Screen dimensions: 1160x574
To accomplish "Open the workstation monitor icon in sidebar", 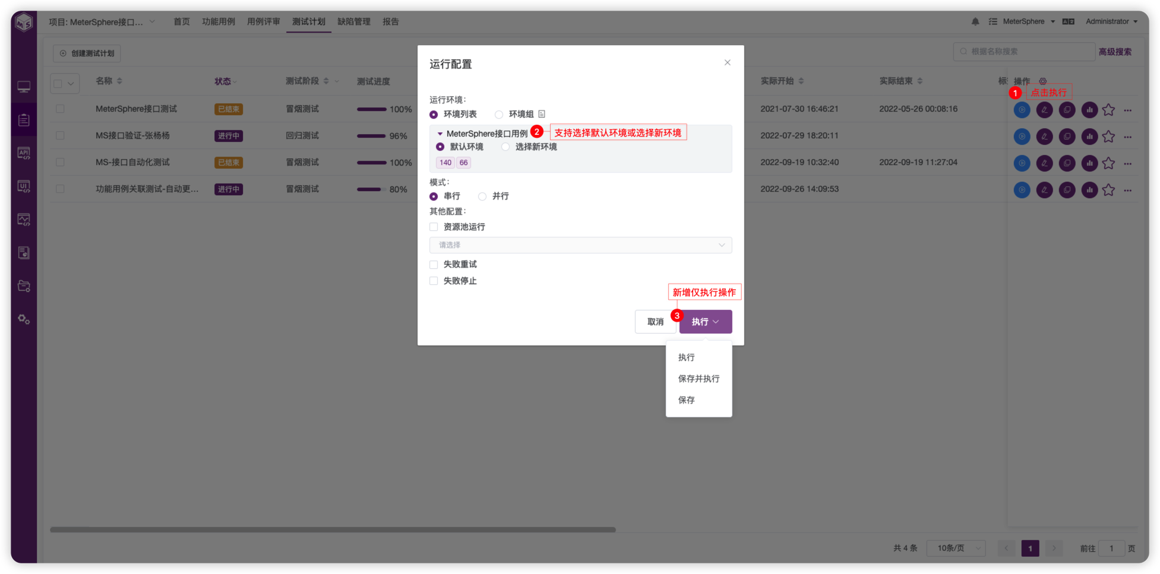I will 24,87.
